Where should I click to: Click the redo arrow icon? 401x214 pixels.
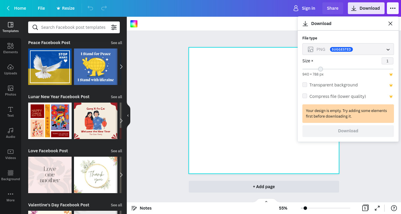tap(104, 8)
